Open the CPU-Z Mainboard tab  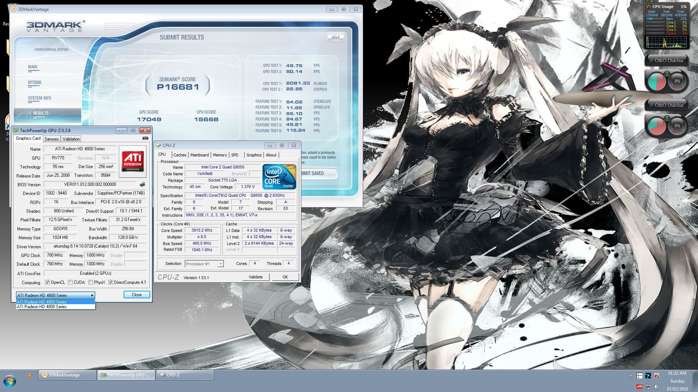click(200, 155)
